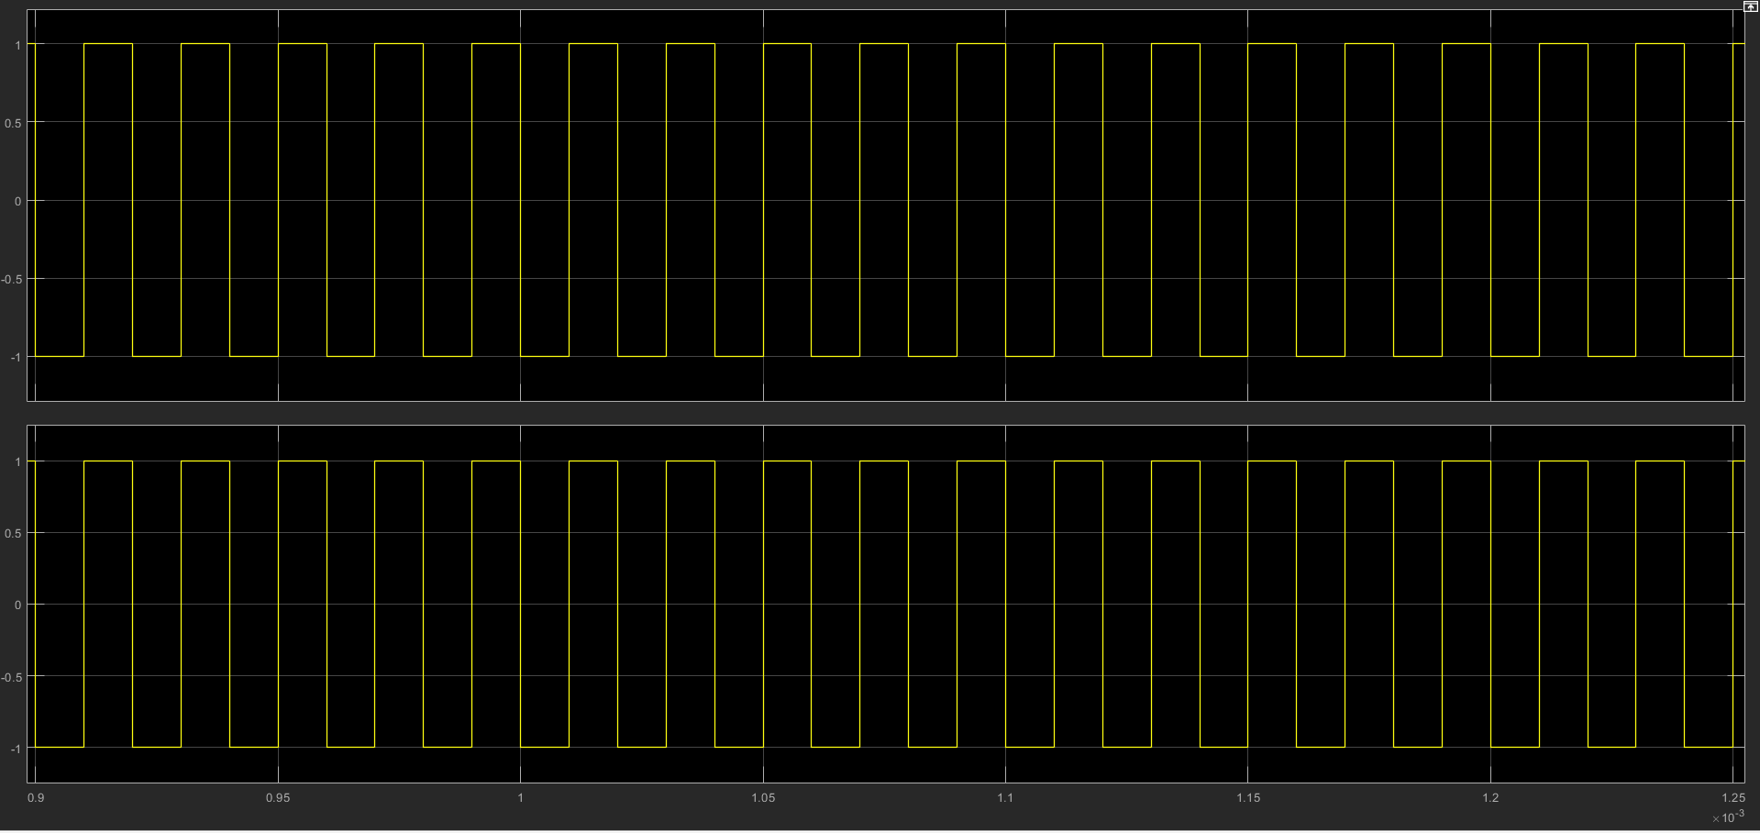Image resolution: width=1760 pixels, height=833 pixels.
Task: Click y-axis label 0.5 in bottom plot
Action: coord(13,533)
